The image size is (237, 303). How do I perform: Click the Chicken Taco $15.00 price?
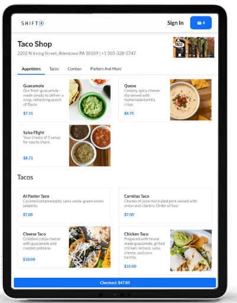(x=130, y=266)
